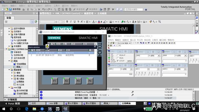Toggle bit 1 checkbox in M3.0 window
199x112 pixels.
(155, 75)
